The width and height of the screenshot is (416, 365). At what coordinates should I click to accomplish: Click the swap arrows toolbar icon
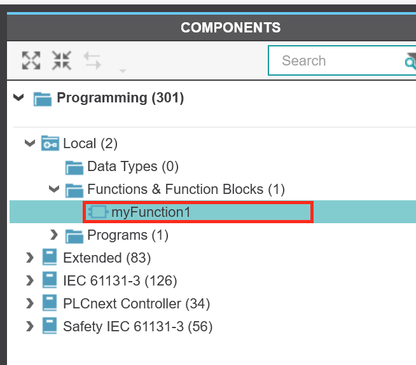tap(92, 61)
